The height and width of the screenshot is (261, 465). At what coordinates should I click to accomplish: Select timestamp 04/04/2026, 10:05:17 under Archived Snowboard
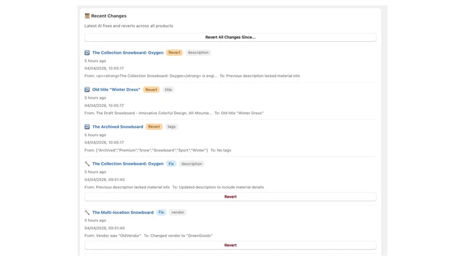(x=104, y=143)
